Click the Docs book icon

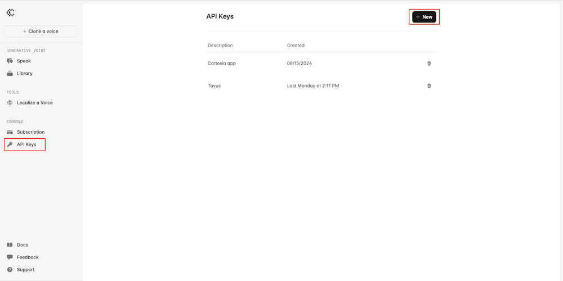pyautogui.click(x=10, y=245)
